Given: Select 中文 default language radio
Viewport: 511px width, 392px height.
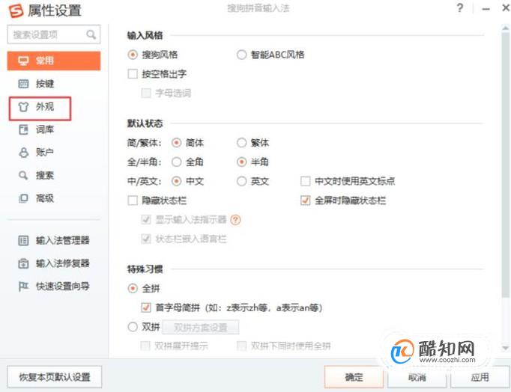Looking at the screenshot, I should click(176, 181).
